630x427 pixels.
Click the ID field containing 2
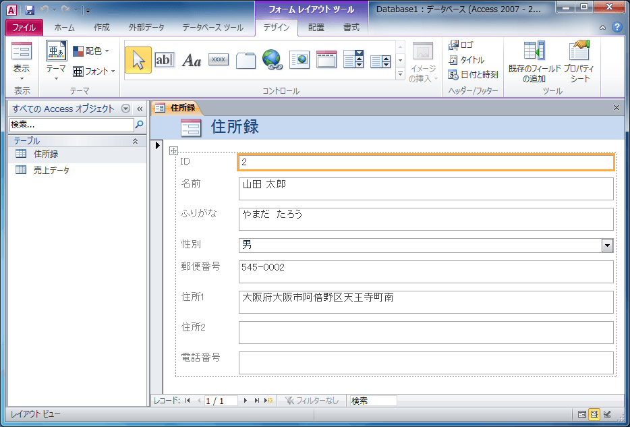click(x=426, y=163)
